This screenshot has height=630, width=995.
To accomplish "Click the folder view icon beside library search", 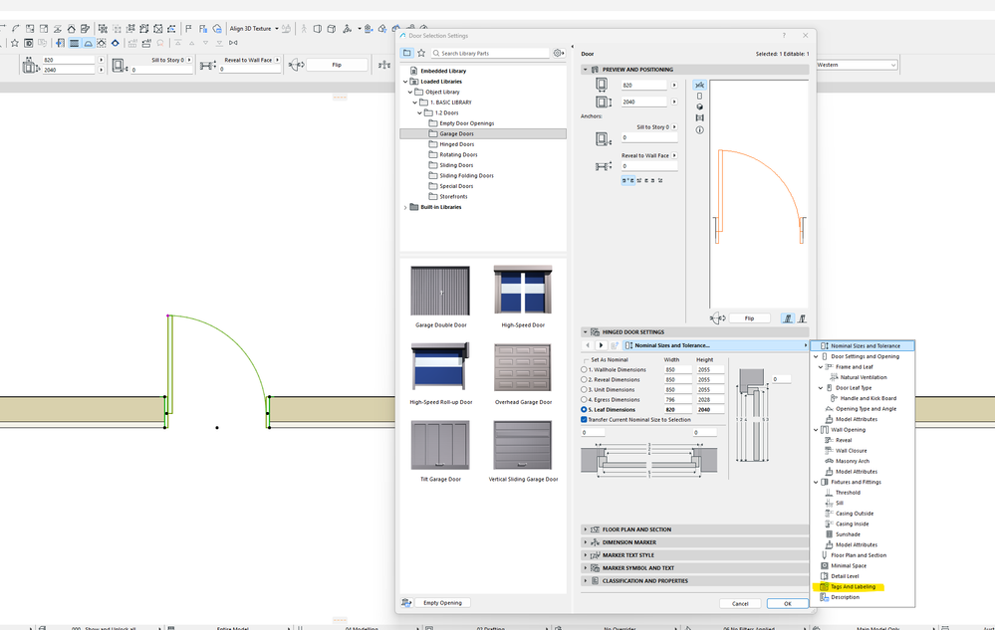I will (x=406, y=53).
